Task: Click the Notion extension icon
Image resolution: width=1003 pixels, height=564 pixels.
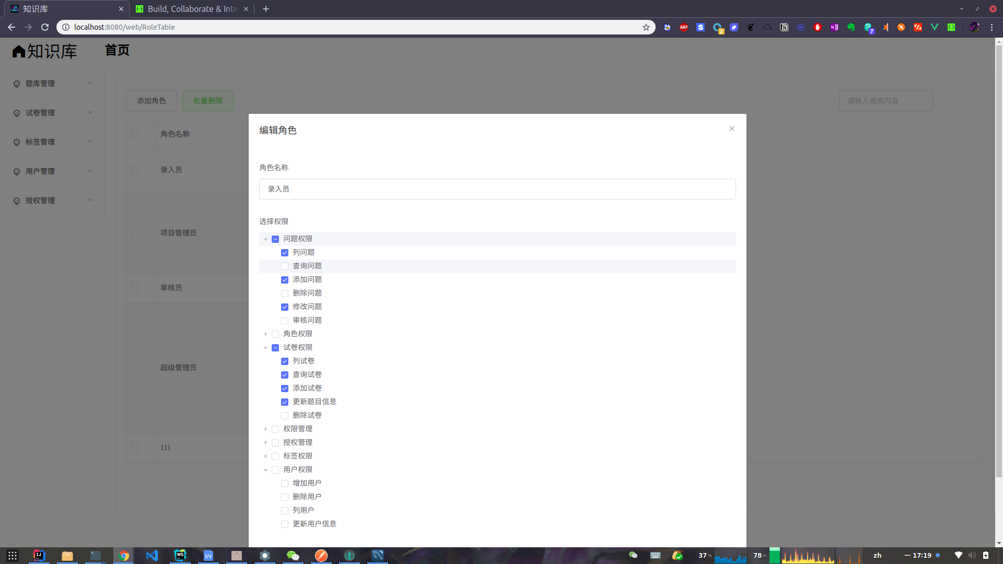Action: click(x=784, y=27)
